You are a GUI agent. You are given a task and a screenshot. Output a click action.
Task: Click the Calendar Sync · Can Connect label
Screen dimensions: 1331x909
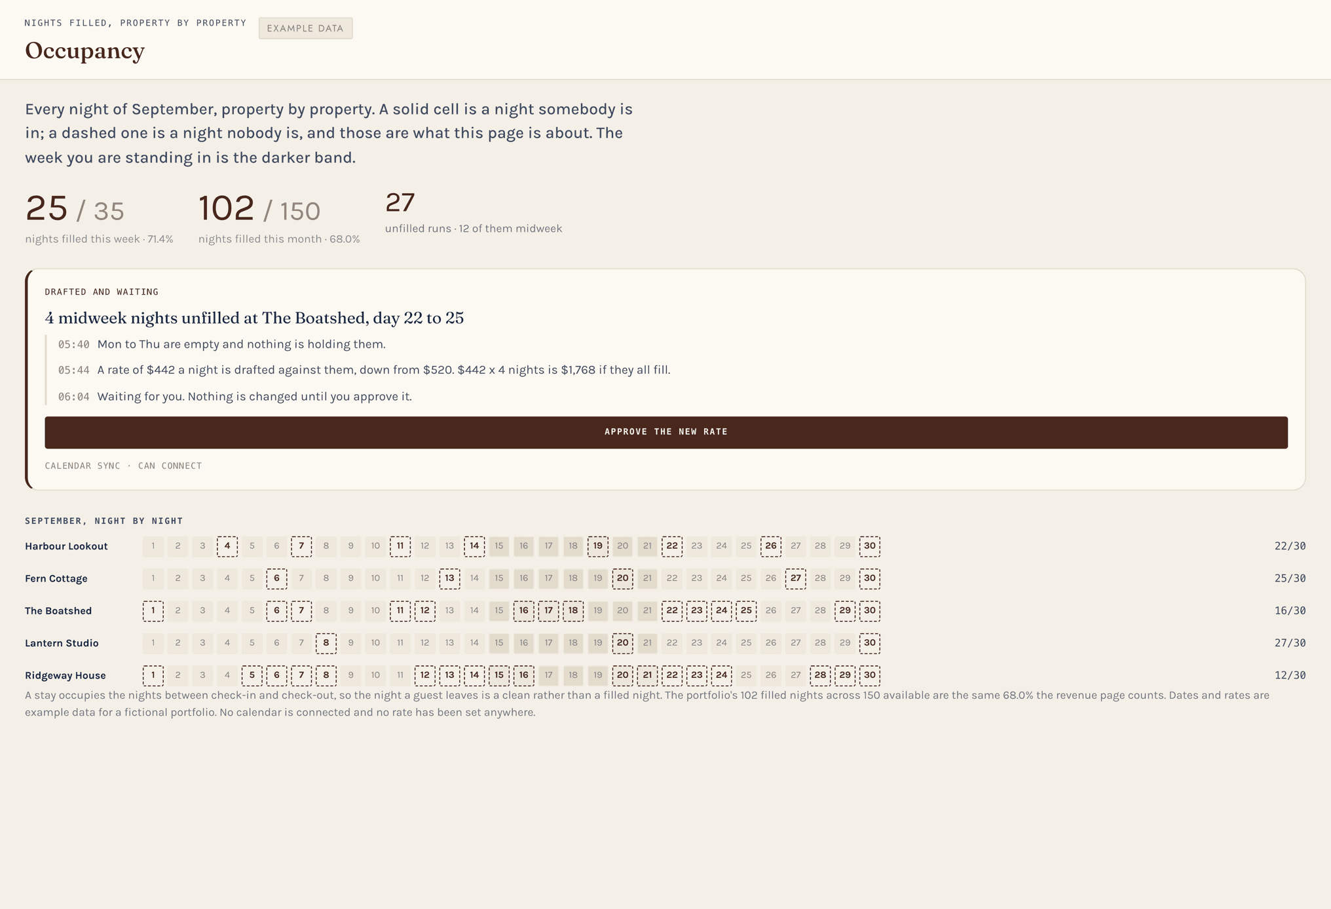click(x=123, y=466)
